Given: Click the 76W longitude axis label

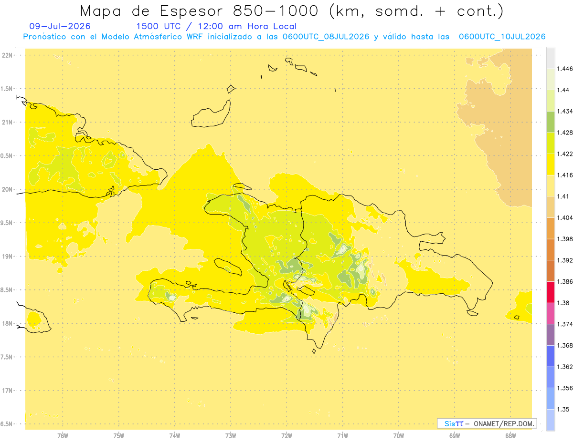Looking at the screenshot, I should (63, 436).
